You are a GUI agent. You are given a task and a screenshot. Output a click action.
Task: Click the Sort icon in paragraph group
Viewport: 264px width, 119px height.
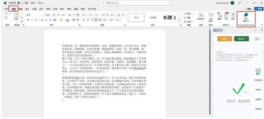pyautogui.click(x=119, y=15)
